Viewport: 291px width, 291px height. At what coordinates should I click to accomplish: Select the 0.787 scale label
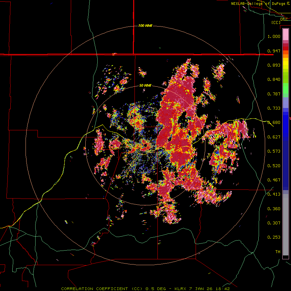pyautogui.click(x=274, y=94)
